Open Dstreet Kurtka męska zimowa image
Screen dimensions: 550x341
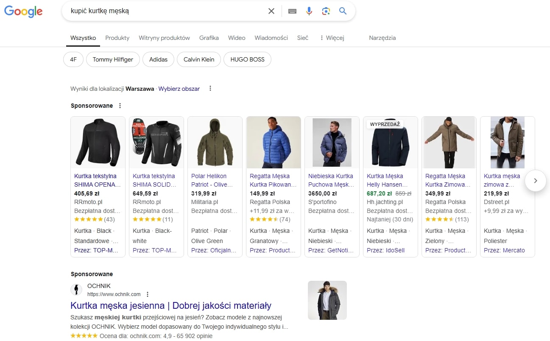click(x=508, y=143)
